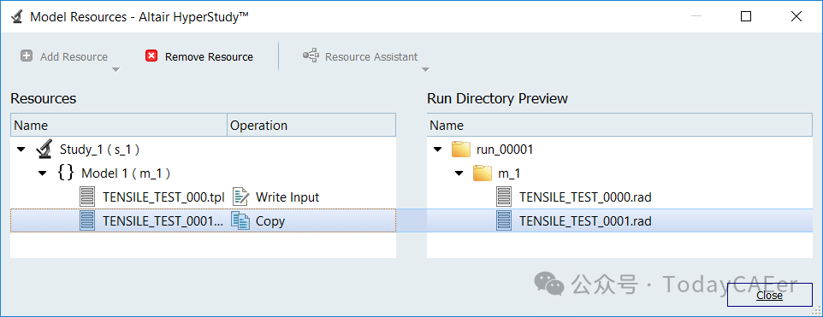The height and width of the screenshot is (317, 823).
Task: Select Study_1 ( s_1 ) row text
Action: [x=100, y=150]
